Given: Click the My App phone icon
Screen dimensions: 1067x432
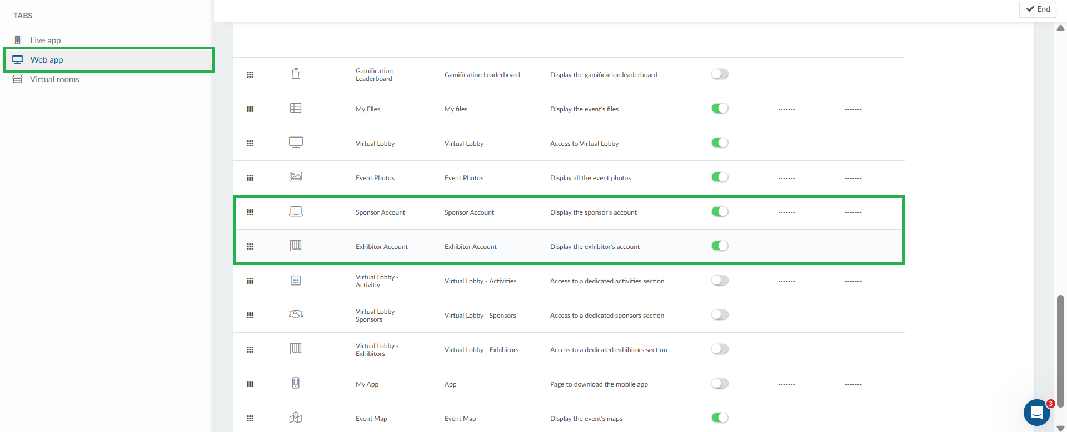Looking at the screenshot, I should click(296, 383).
